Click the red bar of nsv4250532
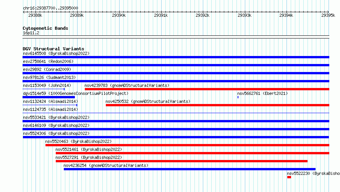340x192 pixels. pyautogui.click(x=217, y=105)
